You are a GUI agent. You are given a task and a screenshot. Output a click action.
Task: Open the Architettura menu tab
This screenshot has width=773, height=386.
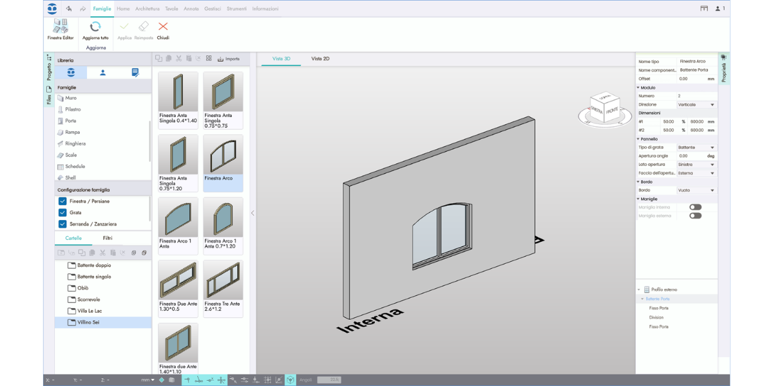coord(147,9)
